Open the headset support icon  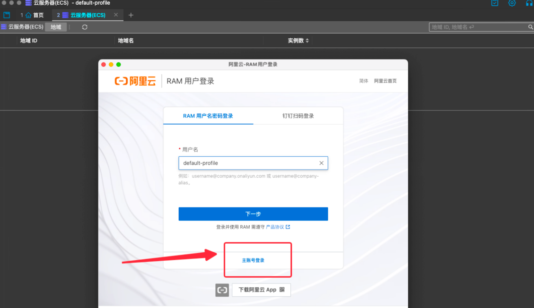(529, 3)
